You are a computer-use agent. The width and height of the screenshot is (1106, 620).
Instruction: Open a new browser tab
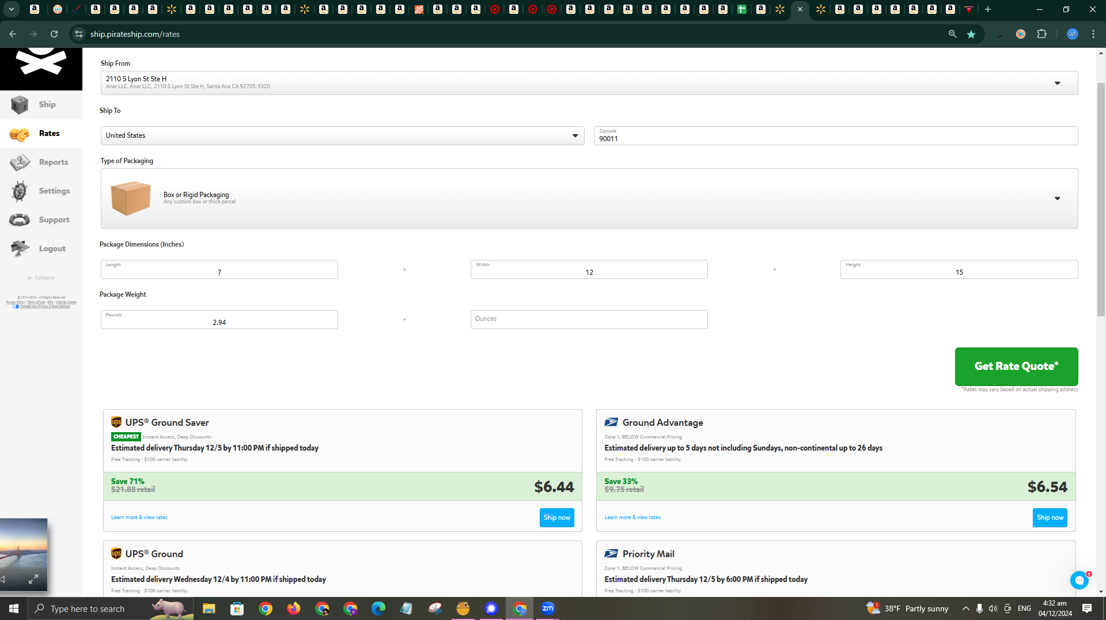pos(988,9)
